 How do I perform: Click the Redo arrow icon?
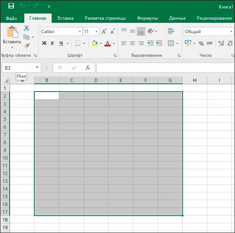pos(36,6)
